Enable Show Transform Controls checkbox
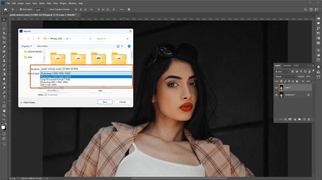 [x=48, y=9]
